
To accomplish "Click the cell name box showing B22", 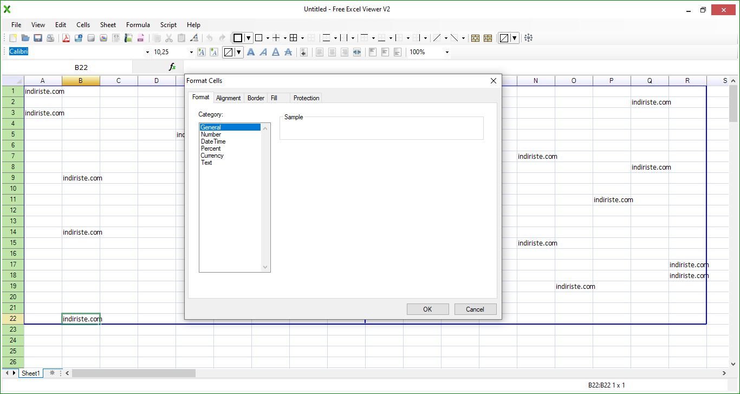I will click(x=81, y=67).
